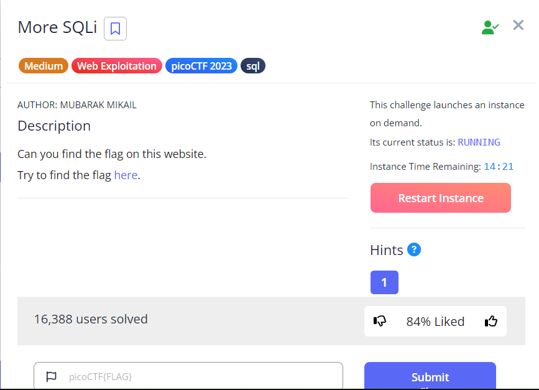
Task: Bookmark the More SQLi challenge
Action: tap(115, 28)
